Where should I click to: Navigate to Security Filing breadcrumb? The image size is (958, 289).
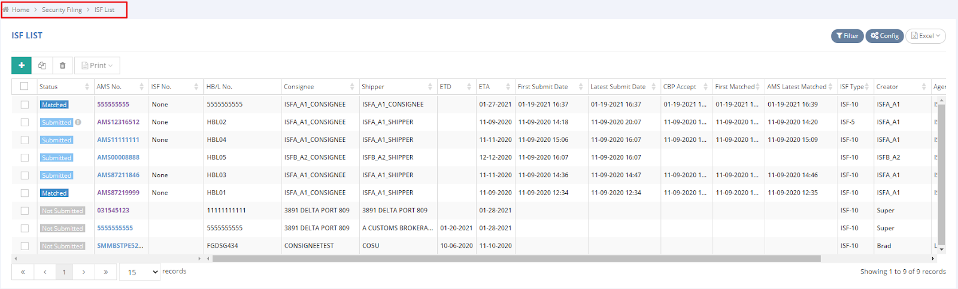(62, 10)
